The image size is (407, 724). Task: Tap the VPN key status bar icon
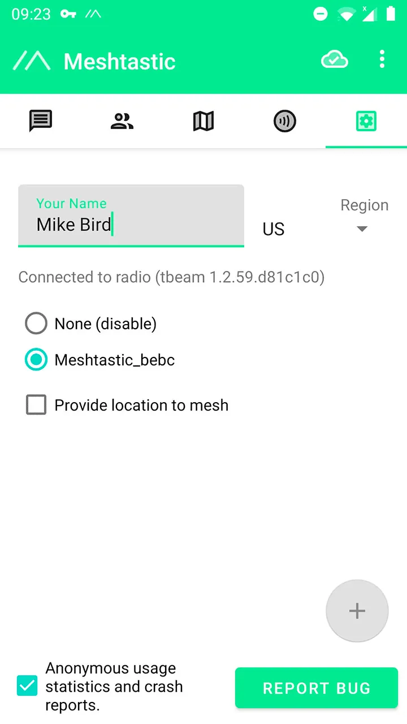click(x=68, y=14)
